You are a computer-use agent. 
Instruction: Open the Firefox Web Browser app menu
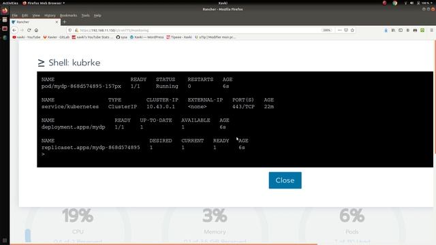(44, 3)
